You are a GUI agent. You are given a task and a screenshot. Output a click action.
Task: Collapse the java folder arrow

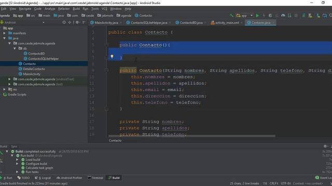pos(5,38)
